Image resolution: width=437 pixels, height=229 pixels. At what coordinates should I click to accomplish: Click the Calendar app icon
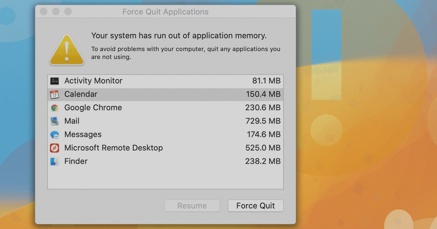(x=55, y=94)
